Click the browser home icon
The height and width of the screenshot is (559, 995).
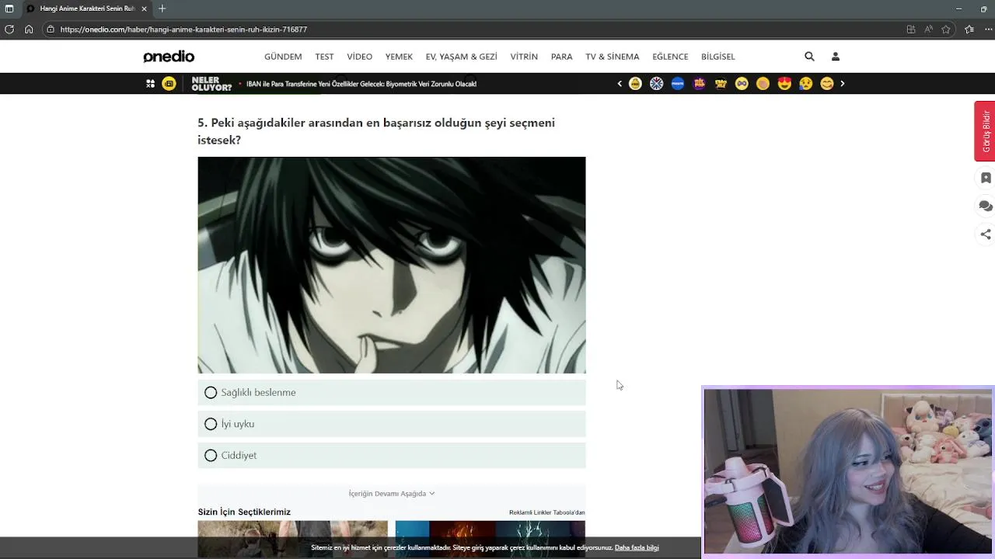[x=29, y=30]
